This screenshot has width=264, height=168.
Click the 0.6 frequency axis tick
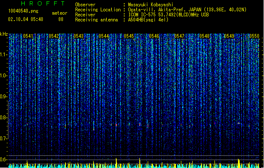pos(4,160)
